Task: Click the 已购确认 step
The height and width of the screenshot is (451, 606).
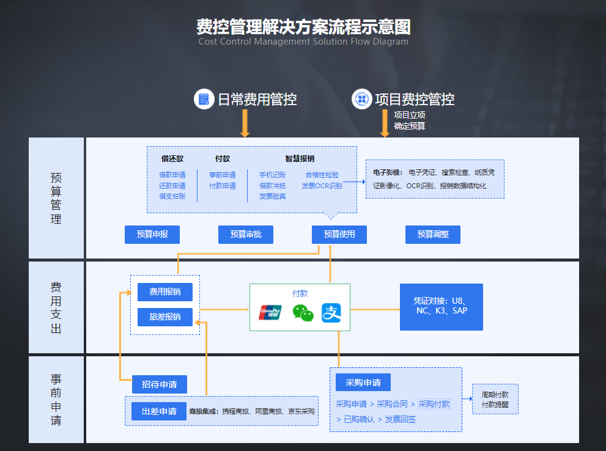Action: pos(359,419)
